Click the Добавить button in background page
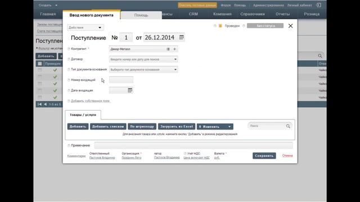 (46, 56)
